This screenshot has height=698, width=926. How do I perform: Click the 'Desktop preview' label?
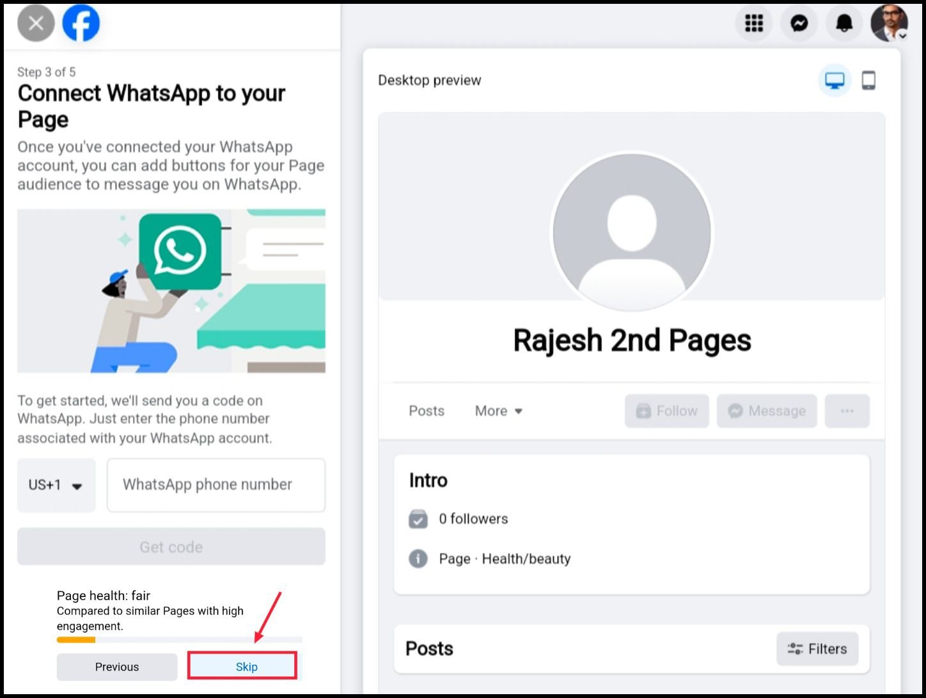click(x=430, y=81)
